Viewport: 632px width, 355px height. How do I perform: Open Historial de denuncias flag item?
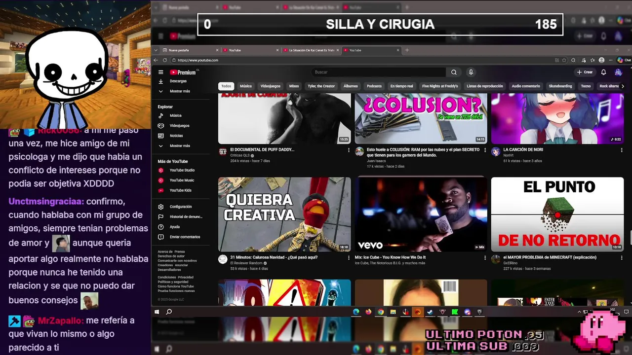180,217
